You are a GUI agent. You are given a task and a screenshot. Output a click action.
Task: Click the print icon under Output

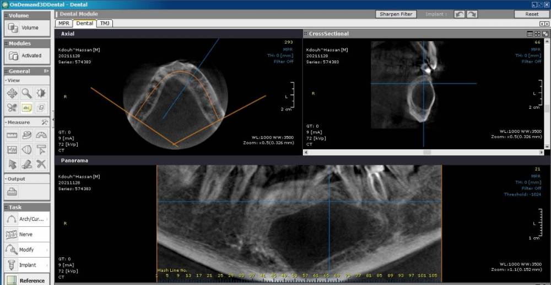click(12, 192)
